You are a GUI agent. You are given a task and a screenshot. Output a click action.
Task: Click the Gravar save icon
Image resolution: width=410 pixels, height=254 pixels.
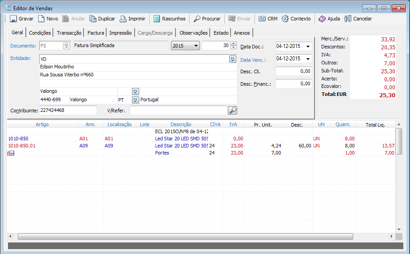pos(13,19)
